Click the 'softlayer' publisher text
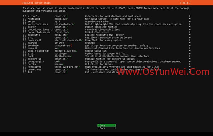This screenshot has height=136, width=213. [x=61, y=54]
